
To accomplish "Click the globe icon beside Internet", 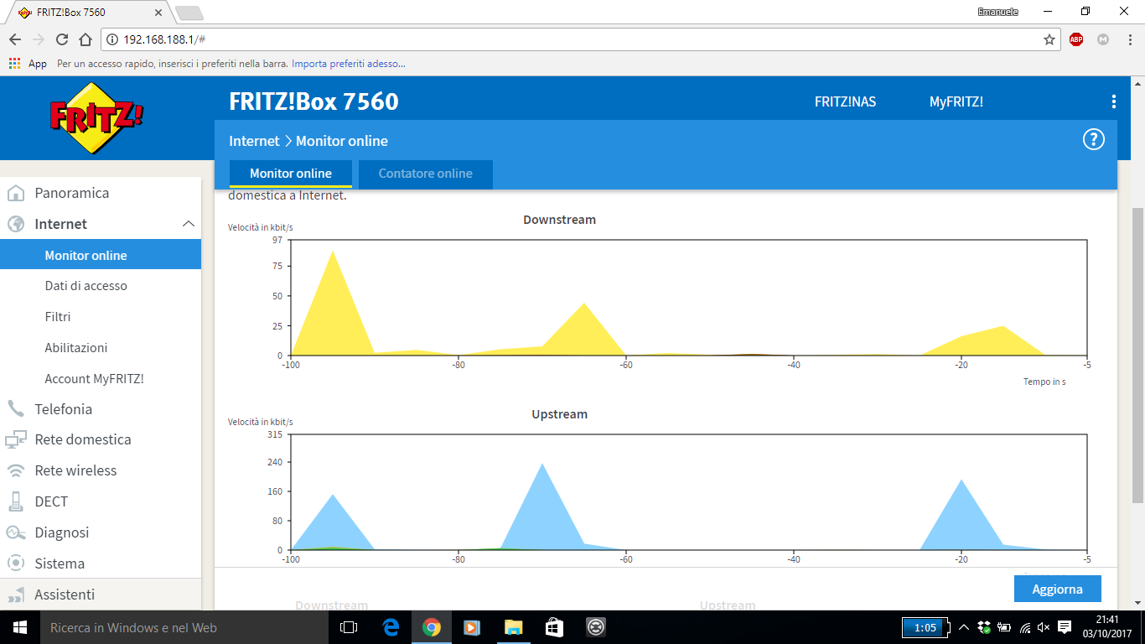I will (15, 224).
